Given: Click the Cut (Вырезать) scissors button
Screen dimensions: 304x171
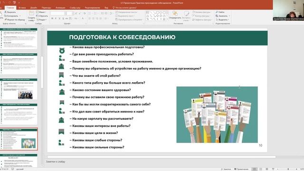Looking at the screenshot, I should (10, 12).
